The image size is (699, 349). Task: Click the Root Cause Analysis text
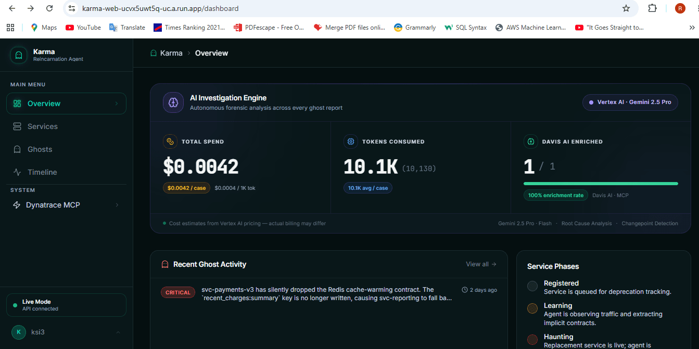[x=587, y=223]
